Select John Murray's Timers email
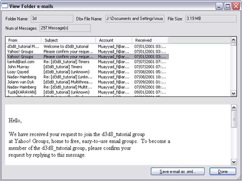 tap(88, 67)
